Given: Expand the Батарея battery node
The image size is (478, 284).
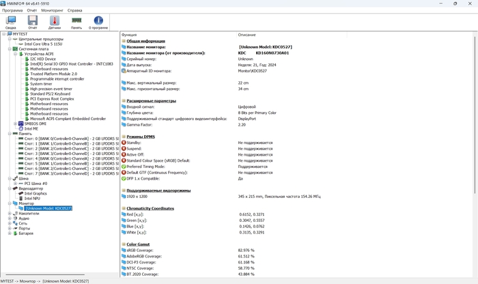Looking at the screenshot, I should click(9, 233).
